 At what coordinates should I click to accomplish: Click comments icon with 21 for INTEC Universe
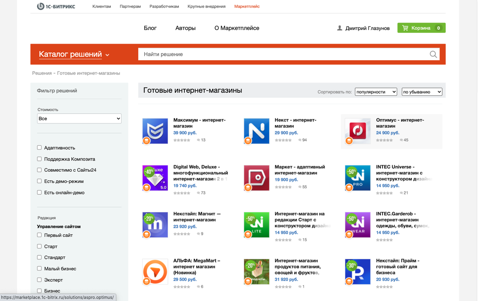click(x=401, y=193)
